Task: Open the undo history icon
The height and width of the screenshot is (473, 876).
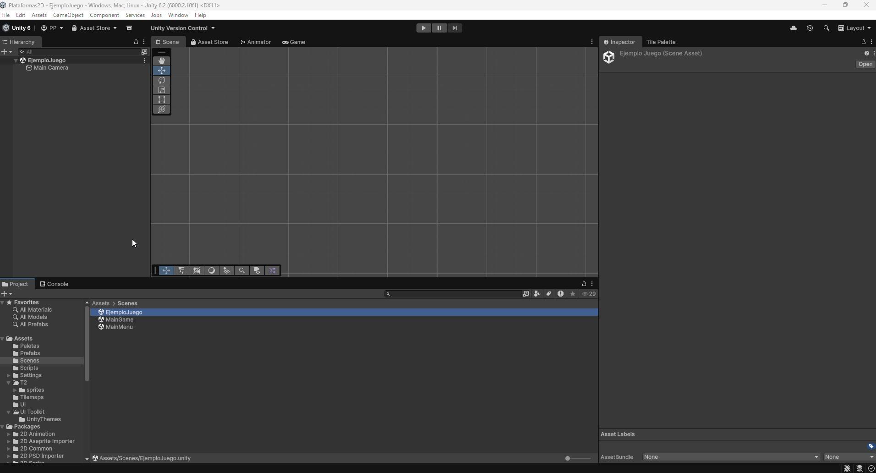Action: (810, 28)
